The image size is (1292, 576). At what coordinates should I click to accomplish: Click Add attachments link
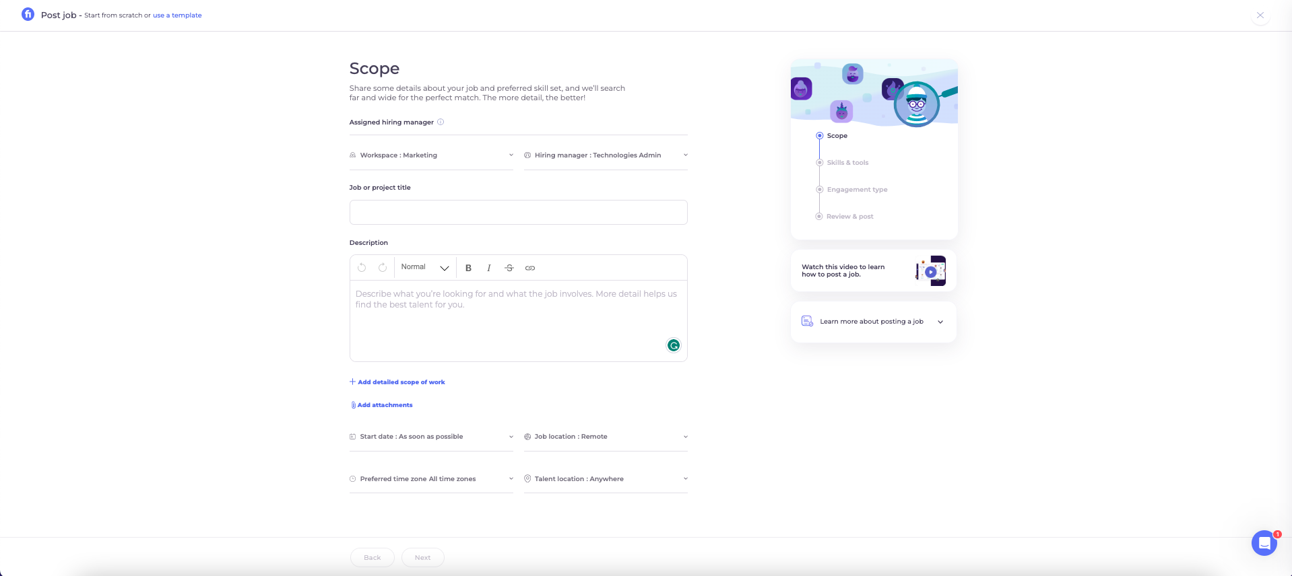coord(382,405)
